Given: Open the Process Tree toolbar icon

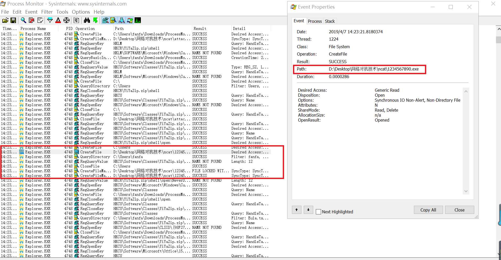Looking at the screenshot, I should tap(77, 20).
